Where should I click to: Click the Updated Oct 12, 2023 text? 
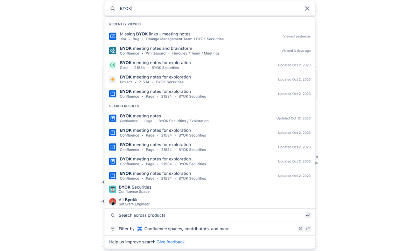tap(293, 118)
